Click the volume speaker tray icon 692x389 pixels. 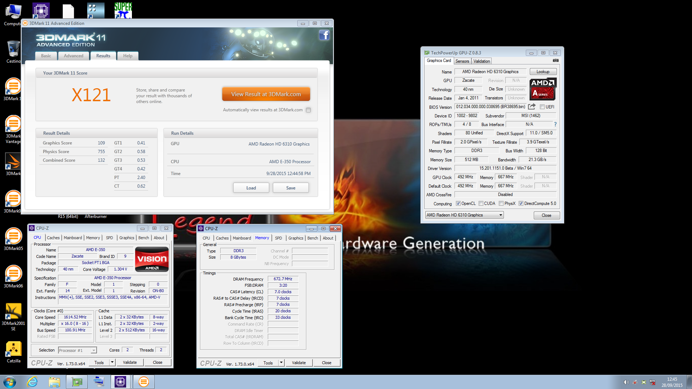click(x=626, y=382)
